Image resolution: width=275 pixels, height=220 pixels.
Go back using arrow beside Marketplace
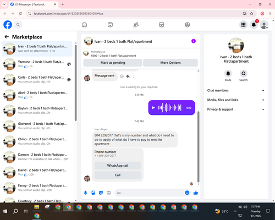pyautogui.click(x=7, y=37)
